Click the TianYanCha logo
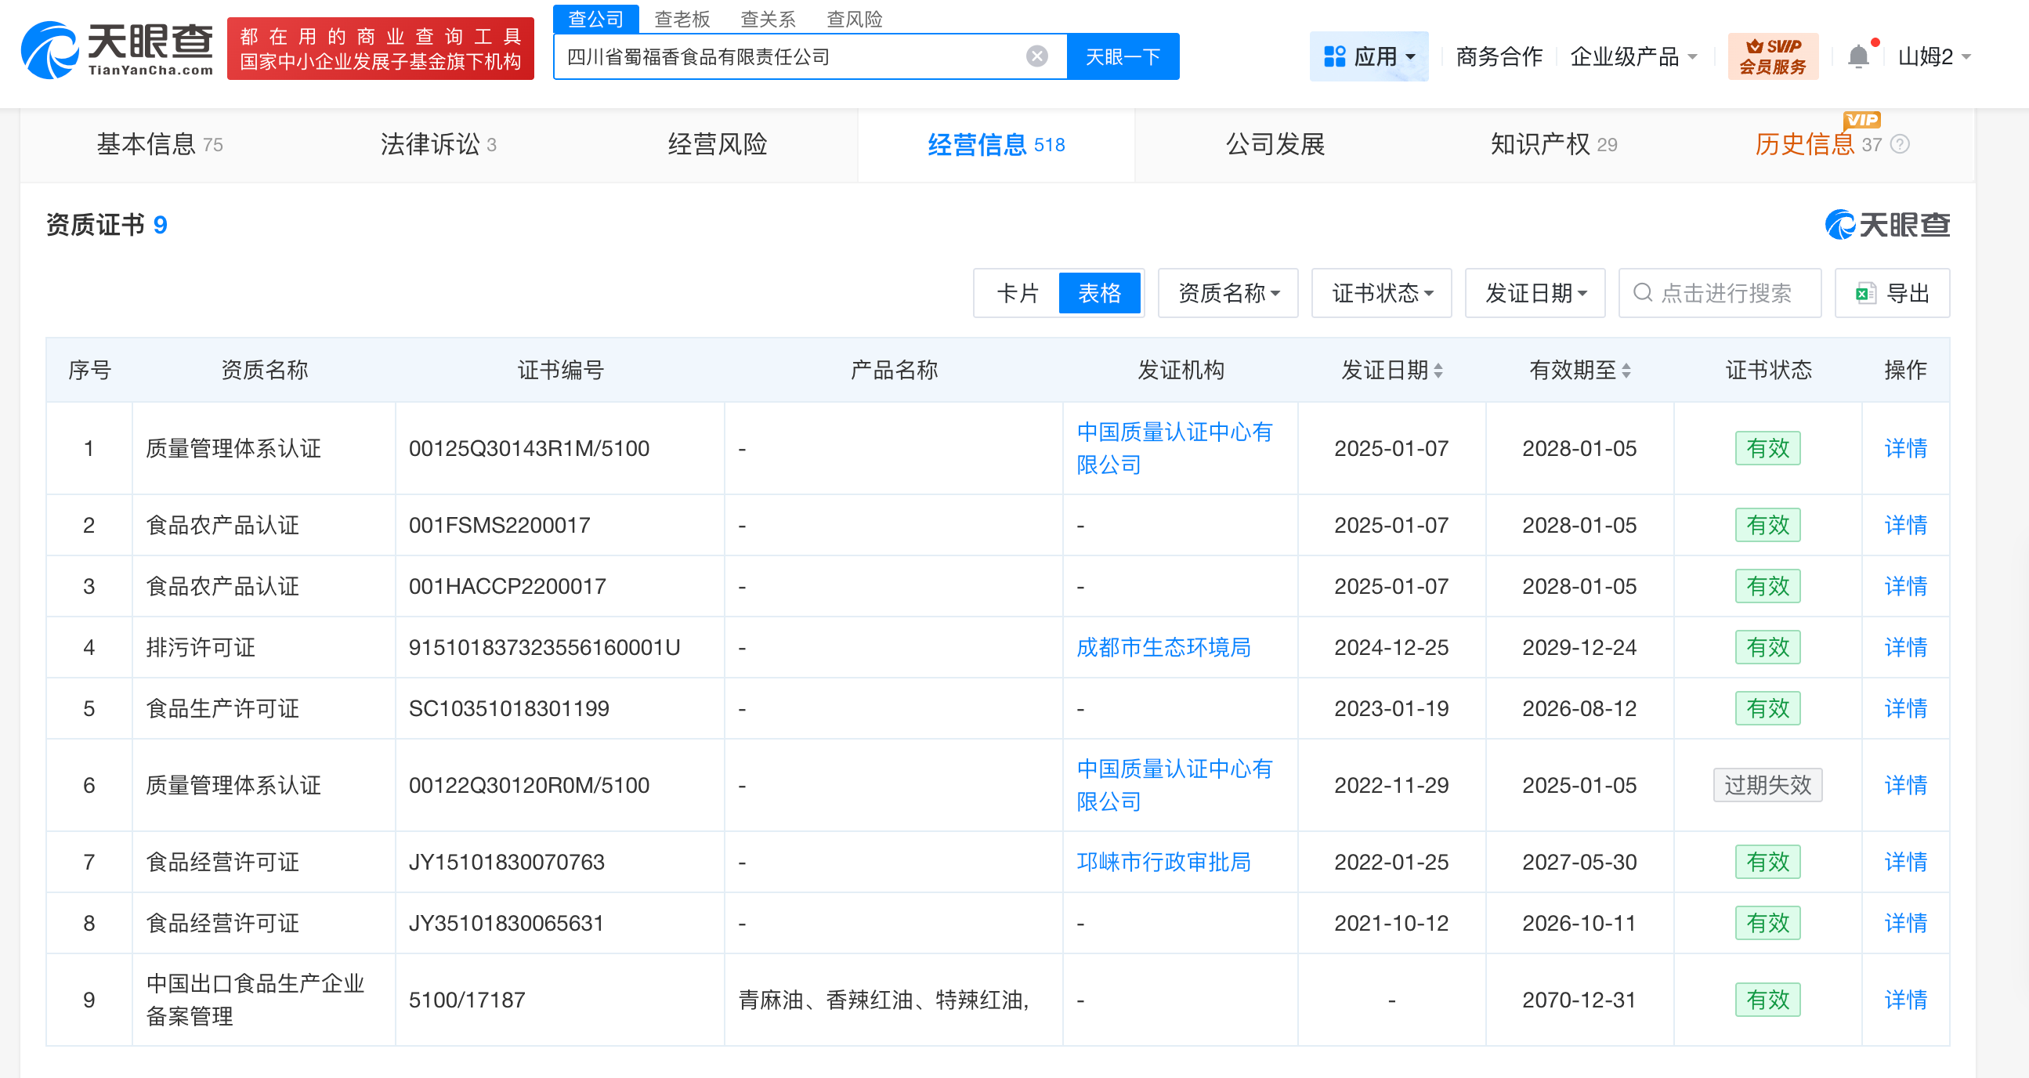The image size is (2029, 1078). tap(117, 50)
